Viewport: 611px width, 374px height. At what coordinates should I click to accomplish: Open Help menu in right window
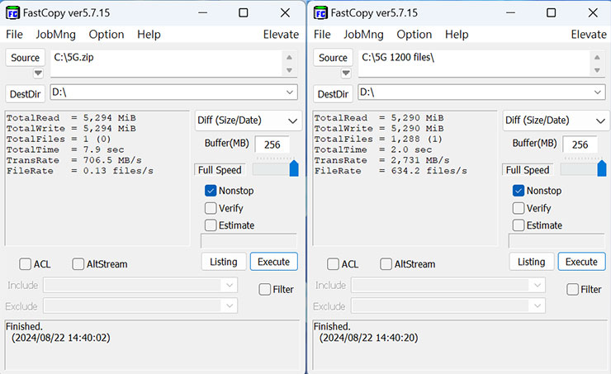point(457,35)
